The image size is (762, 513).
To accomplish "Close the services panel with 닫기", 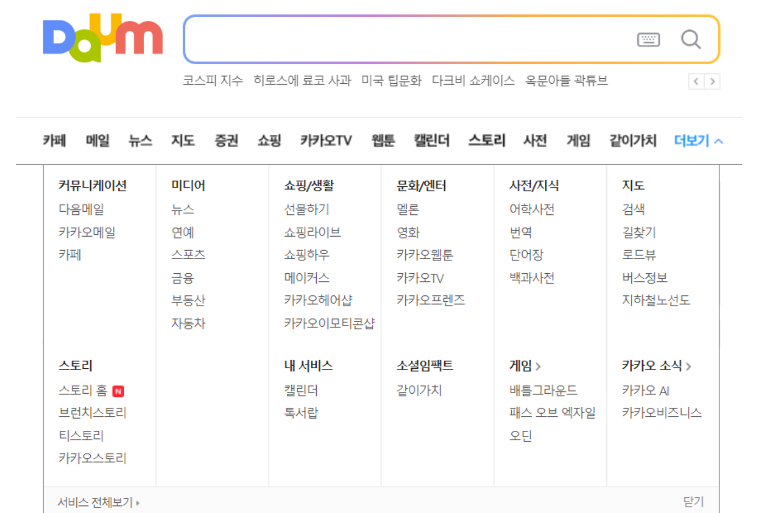I will (693, 502).
